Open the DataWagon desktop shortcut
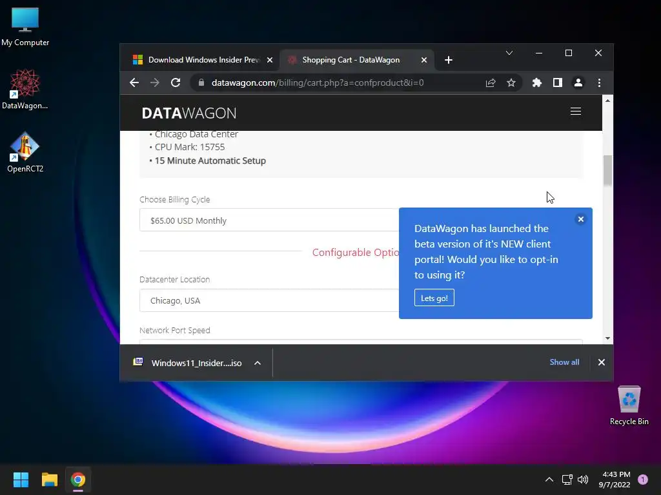The image size is (661, 495). (25, 89)
